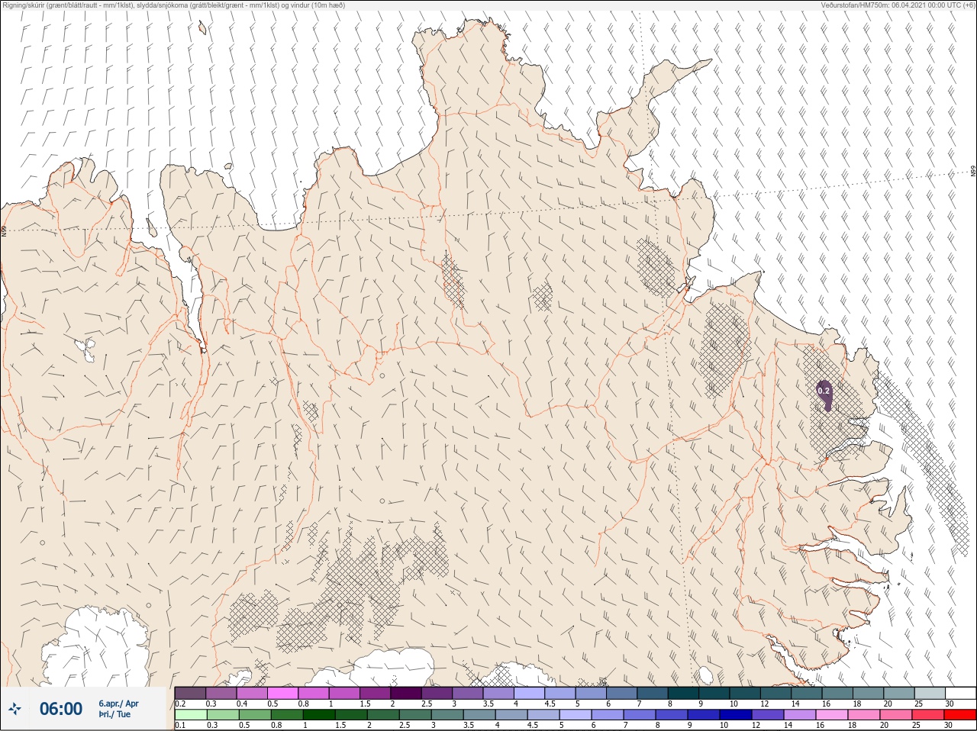Click the weekday label 'Þri./ Tue'
977x731 pixels.
pos(114,715)
